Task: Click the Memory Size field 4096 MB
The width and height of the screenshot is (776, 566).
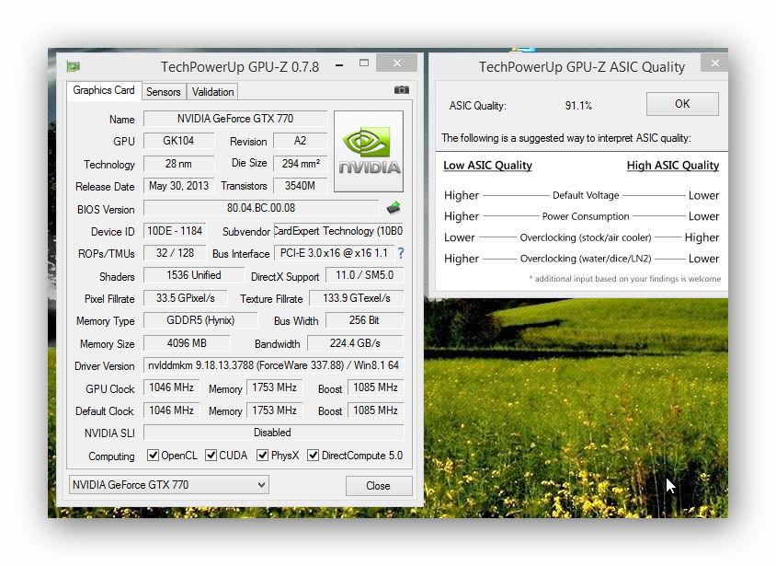Action: (x=187, y=343)
